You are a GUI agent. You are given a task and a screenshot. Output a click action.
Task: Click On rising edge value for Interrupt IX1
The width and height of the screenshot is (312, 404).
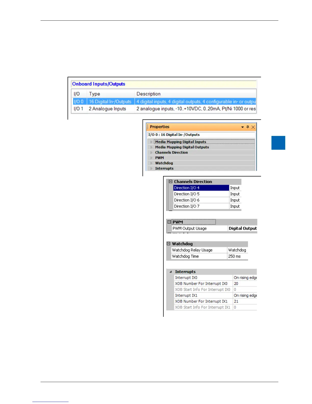pos(245,295)
